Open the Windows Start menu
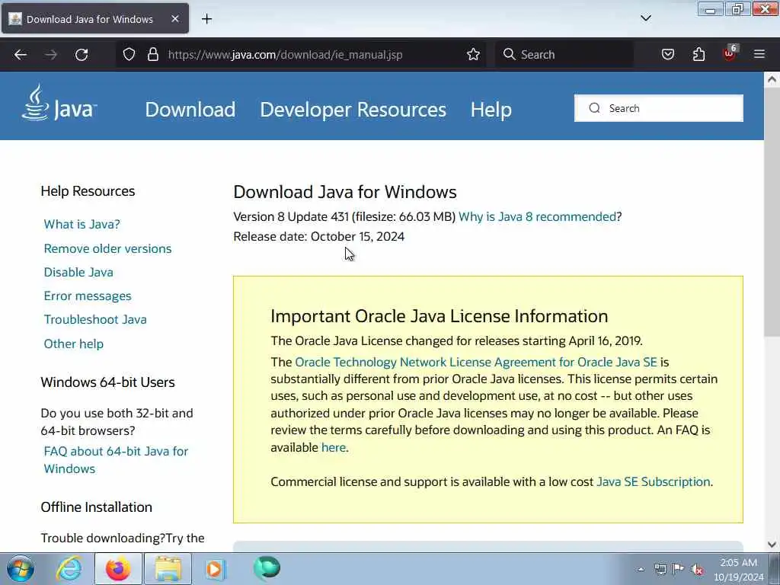The height and width of the screenshot is (585, 780). click(x=20, y=568)
